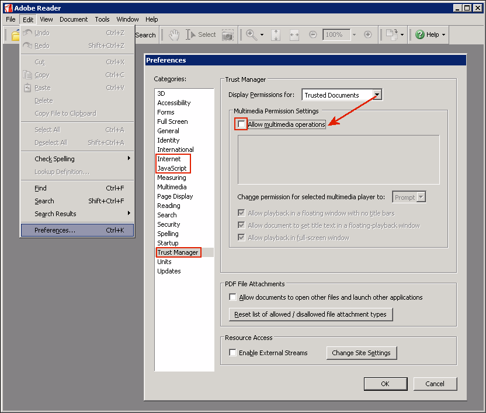486x413 pixels.
Task: Click the Undo icon in Edit menu
Action: tap(27, 33)
